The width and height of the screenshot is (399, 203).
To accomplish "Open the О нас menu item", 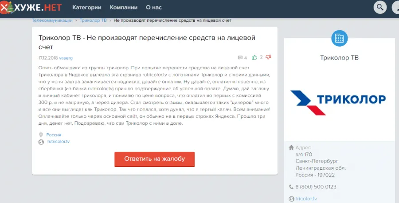I will point(154,8).
